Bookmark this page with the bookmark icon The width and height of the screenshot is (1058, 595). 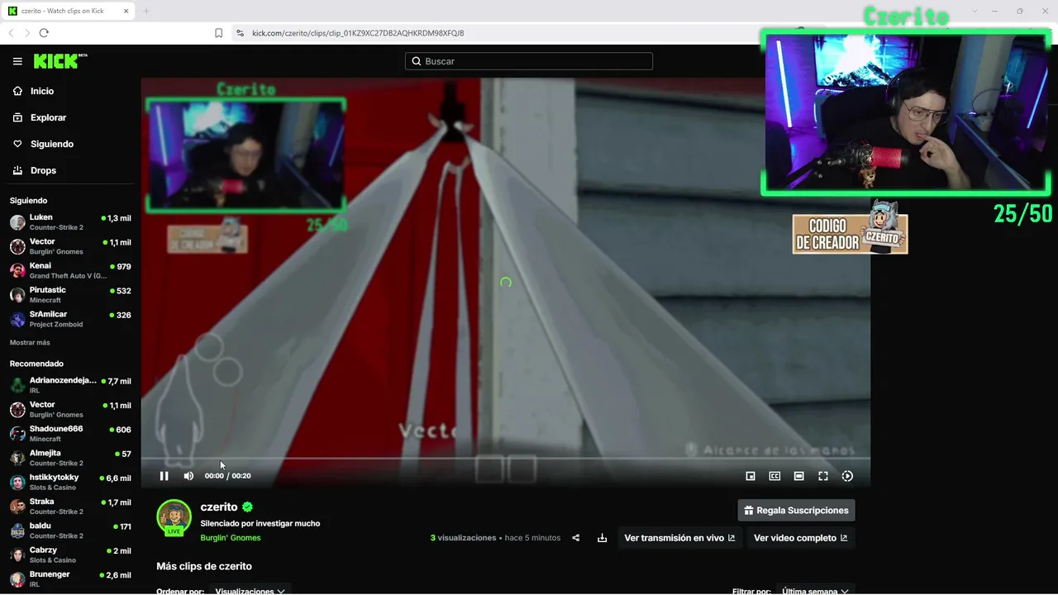[x=218, y=33]
